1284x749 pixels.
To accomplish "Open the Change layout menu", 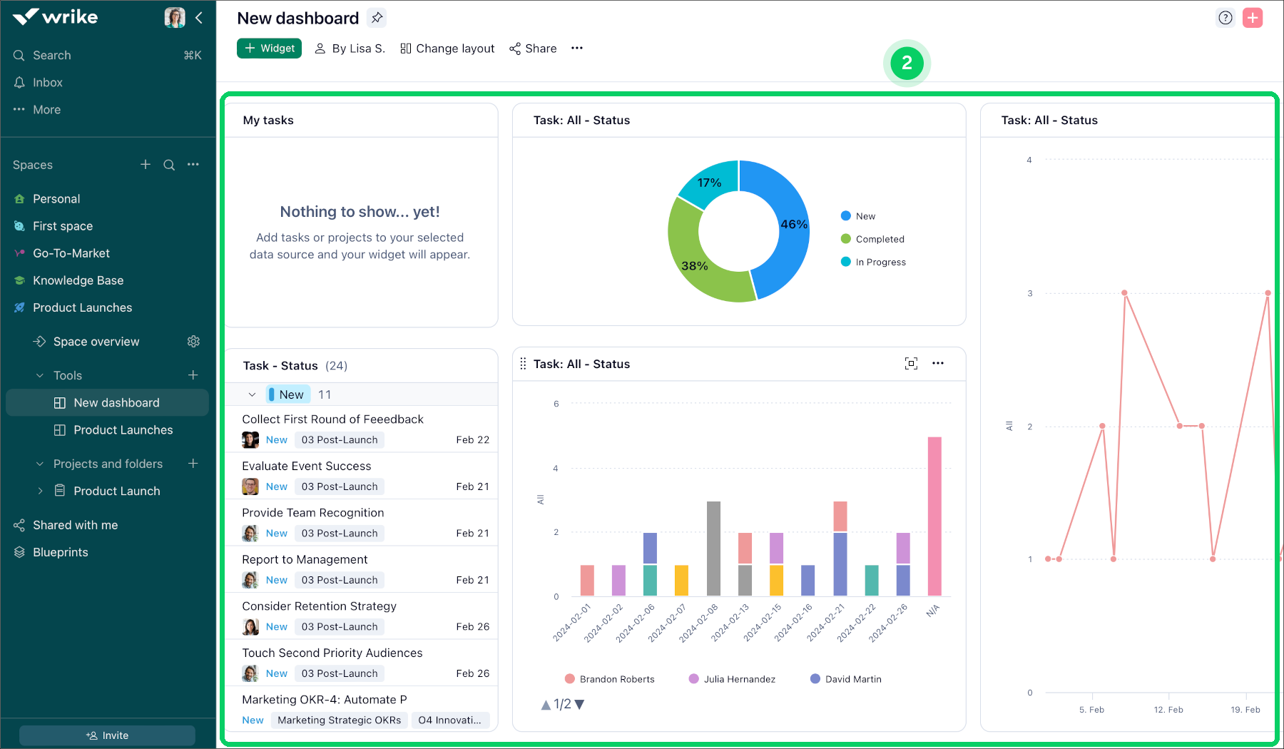I will [x=447, y=49].
